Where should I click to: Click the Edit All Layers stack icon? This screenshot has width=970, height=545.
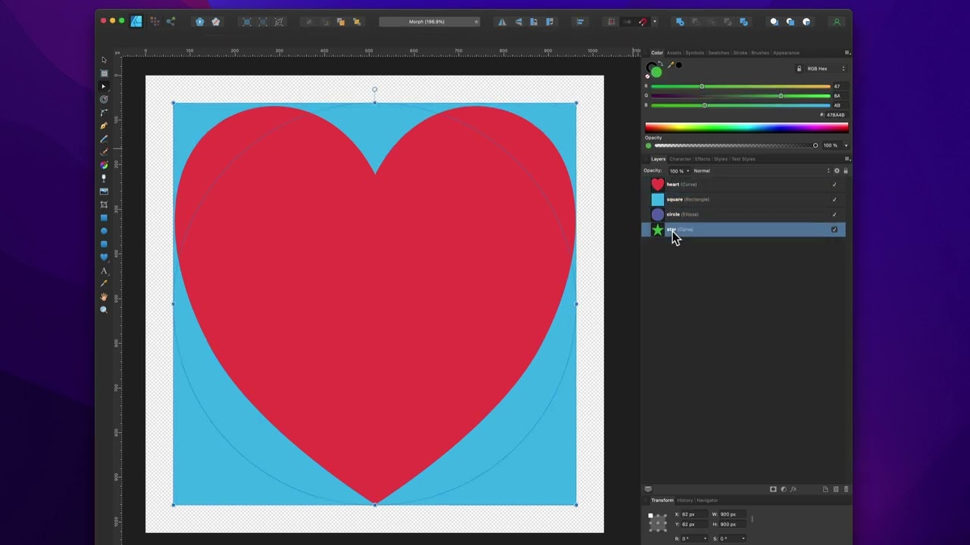coord(648,489)
